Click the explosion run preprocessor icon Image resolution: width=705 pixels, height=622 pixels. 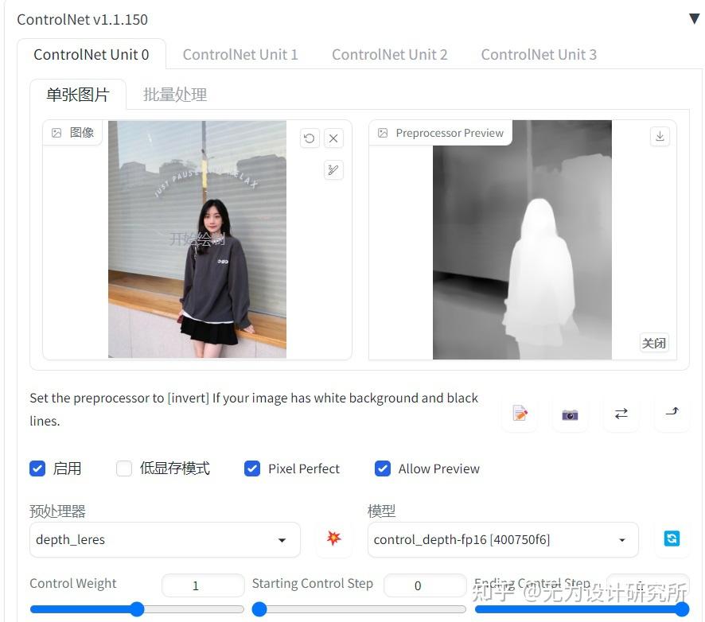pyautogui.click(x=333, y=538)
